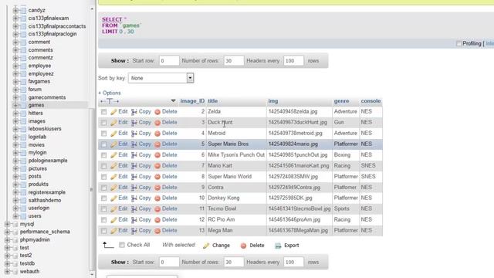Image resolution: width=494 pixels, height=278 pixels.
Task: Click red Delete icon beside With selected
Action: (243, 246)
